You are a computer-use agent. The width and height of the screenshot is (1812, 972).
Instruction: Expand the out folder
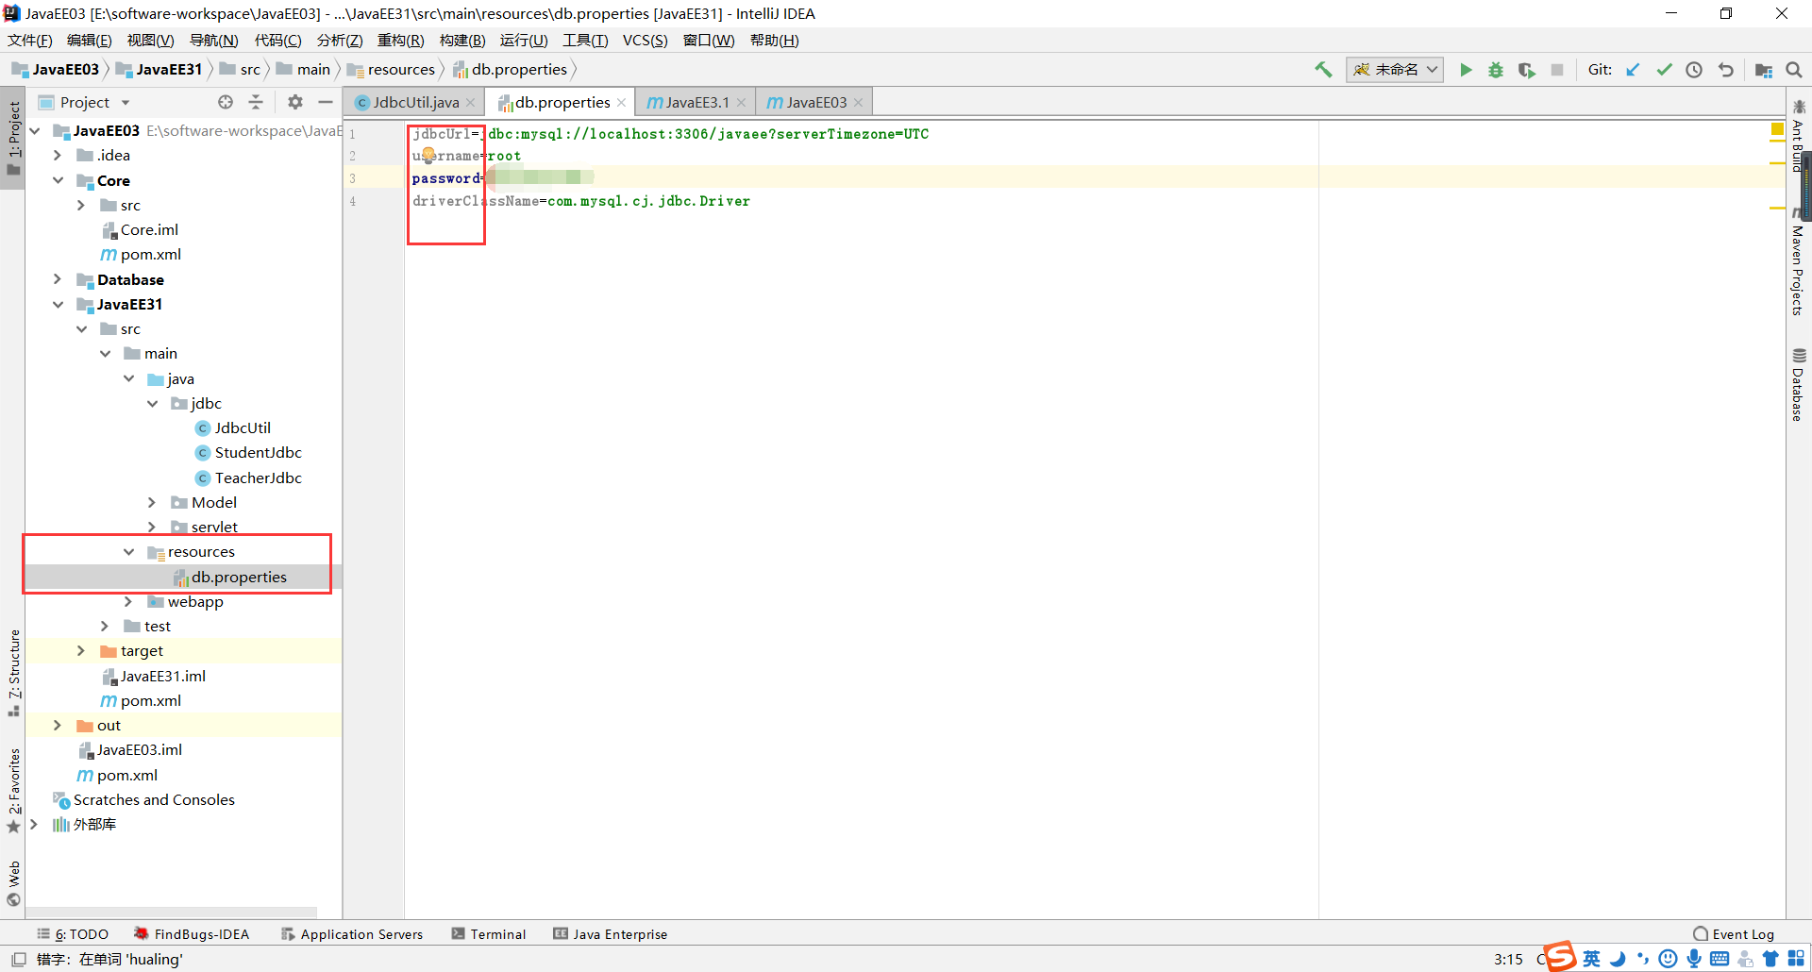click(x=58, y=725)
